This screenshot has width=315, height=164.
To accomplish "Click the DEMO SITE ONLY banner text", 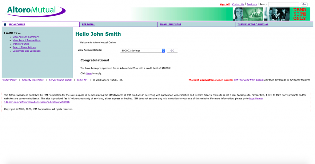I will pos(300,14).
